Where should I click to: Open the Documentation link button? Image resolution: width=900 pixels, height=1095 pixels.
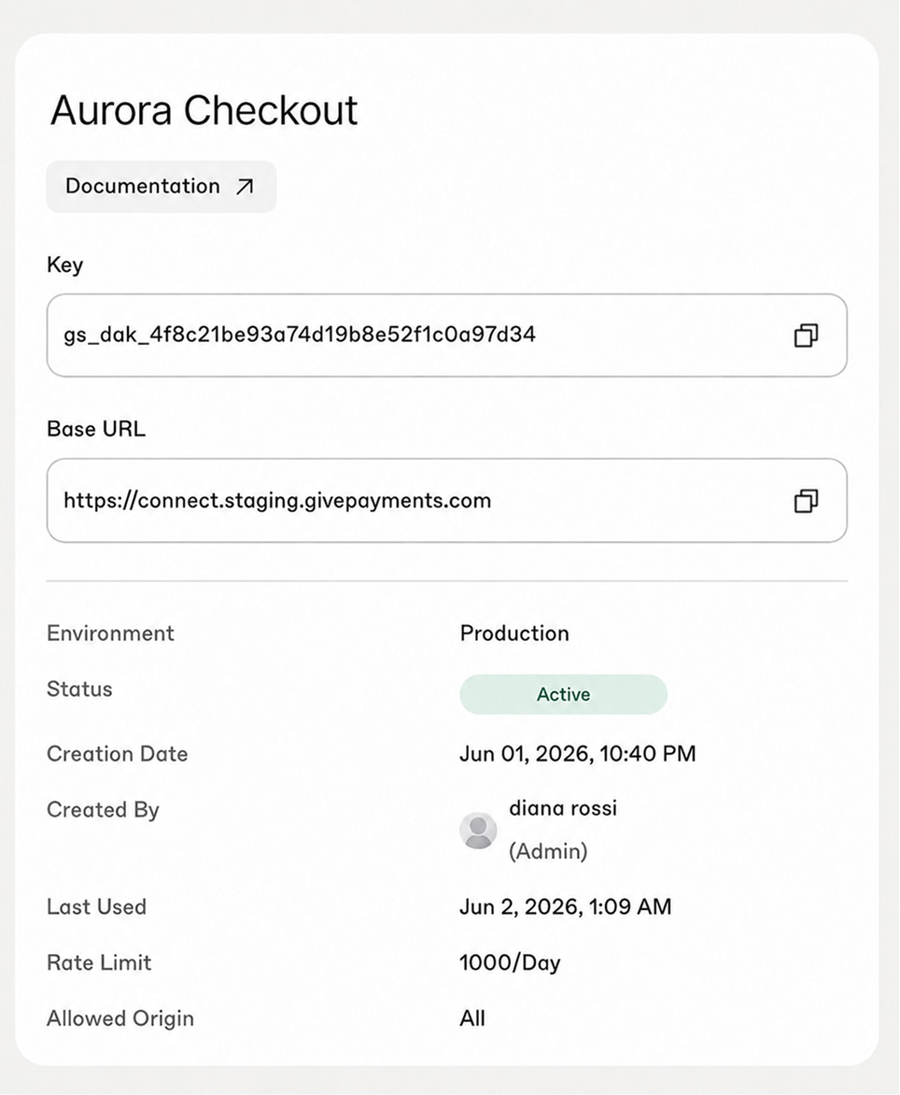162,187
